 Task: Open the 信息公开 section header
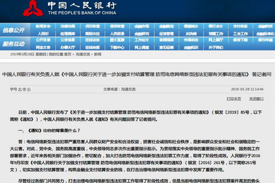(13, 30)
